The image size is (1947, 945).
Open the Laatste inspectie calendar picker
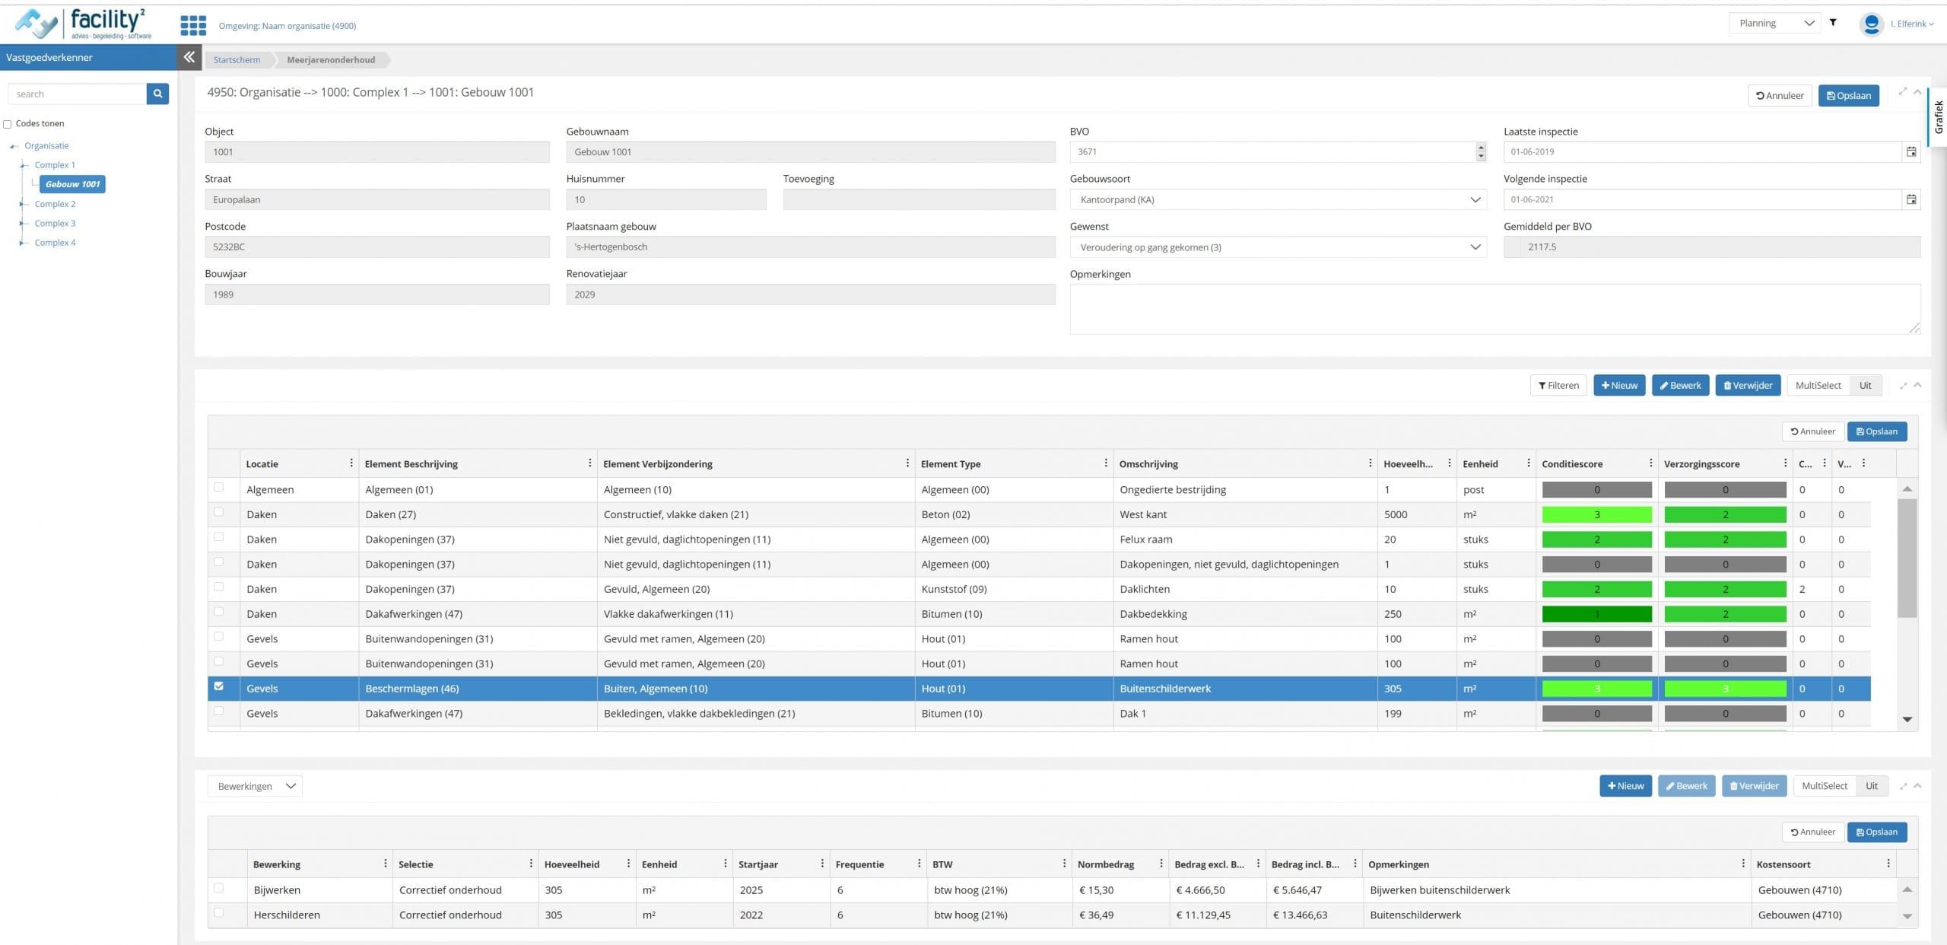pos(1910,152)
